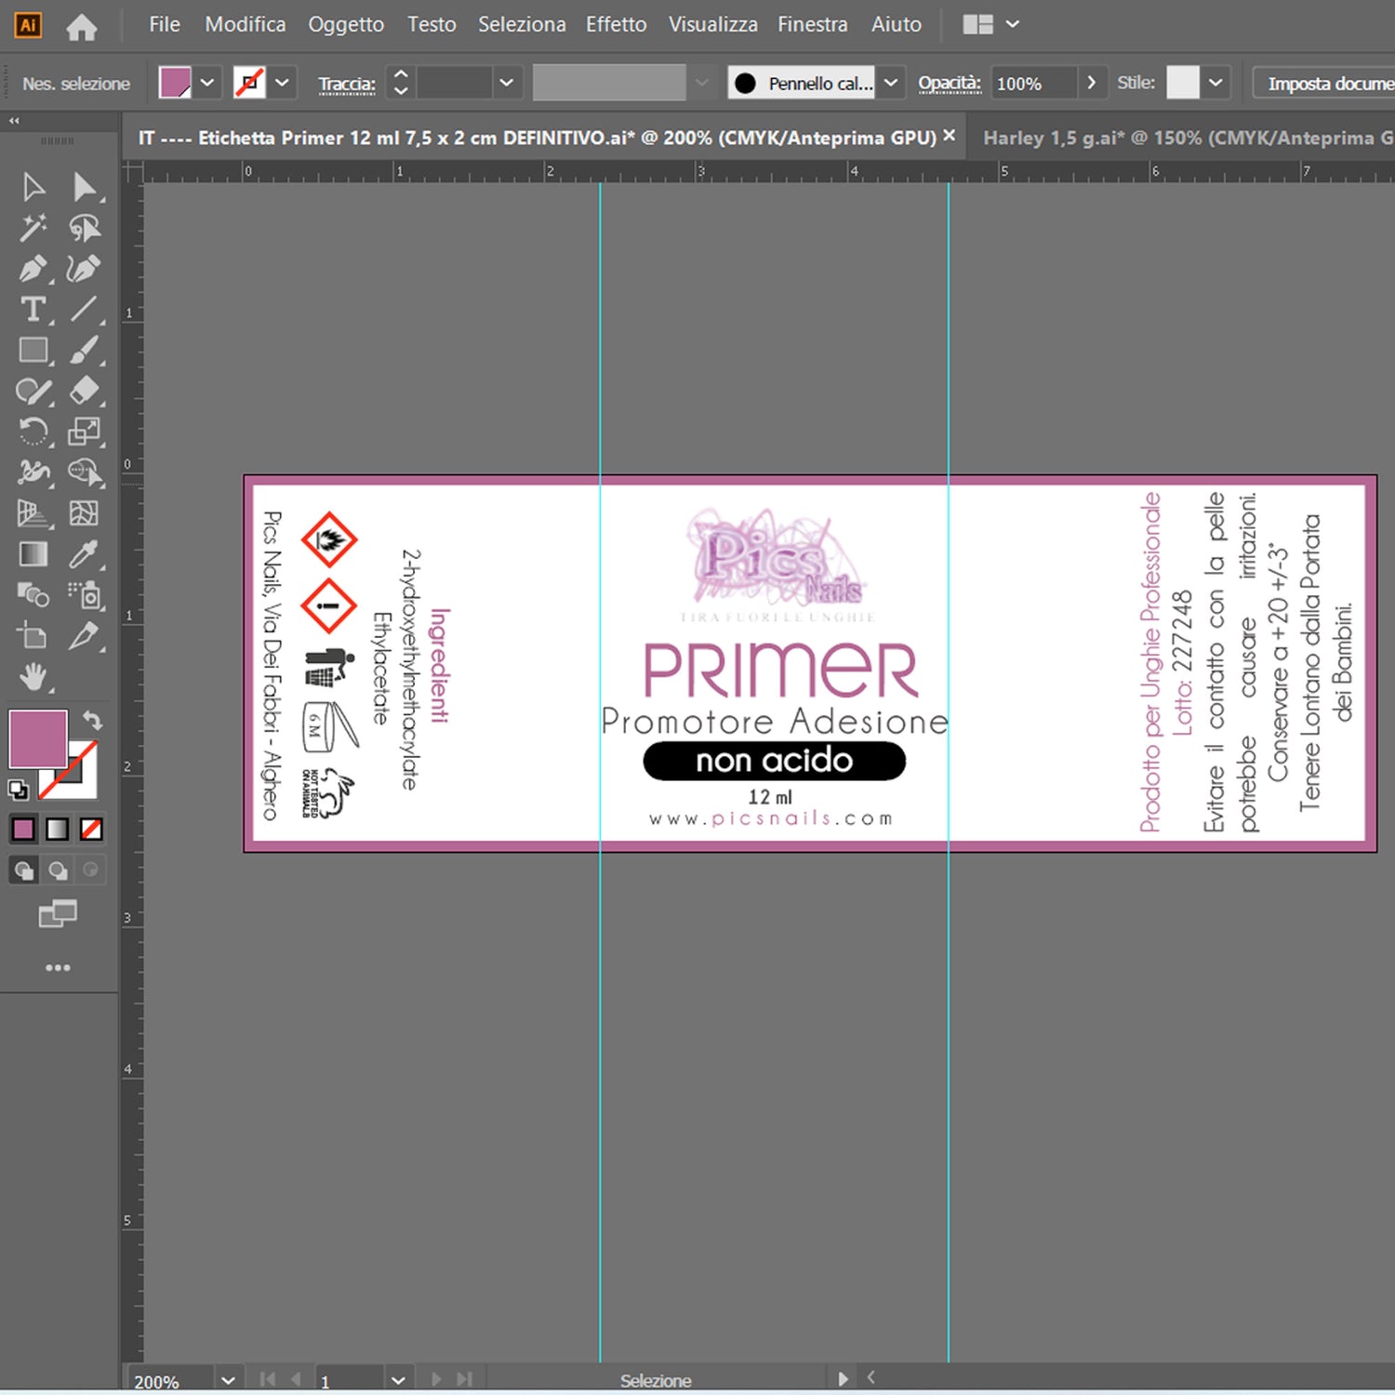Swap fill and stroke arrow
This screenshot has width=1395, height=1395.
click(x=93, y=720)
